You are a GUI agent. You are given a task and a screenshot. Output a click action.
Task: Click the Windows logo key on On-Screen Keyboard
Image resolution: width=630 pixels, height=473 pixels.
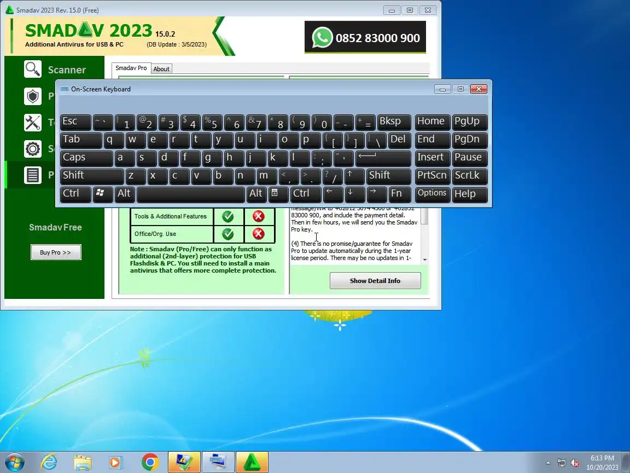[102, 194]
